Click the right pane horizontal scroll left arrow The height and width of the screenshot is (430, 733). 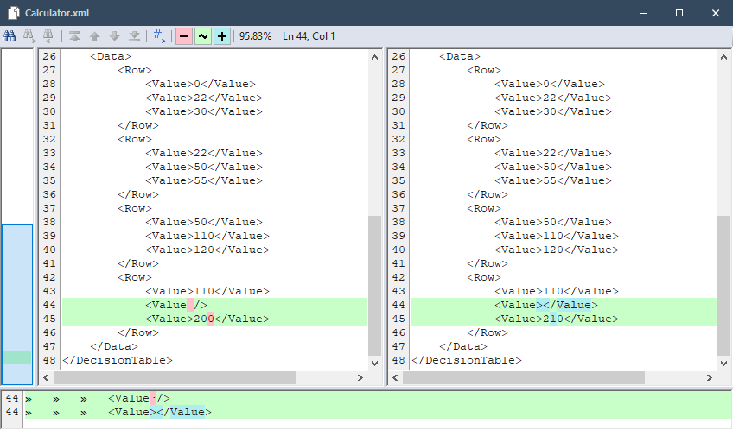[x=395, y=377]
